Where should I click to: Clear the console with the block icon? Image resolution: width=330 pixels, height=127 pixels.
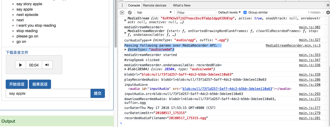pyautogui.click(x=130, y=12)
